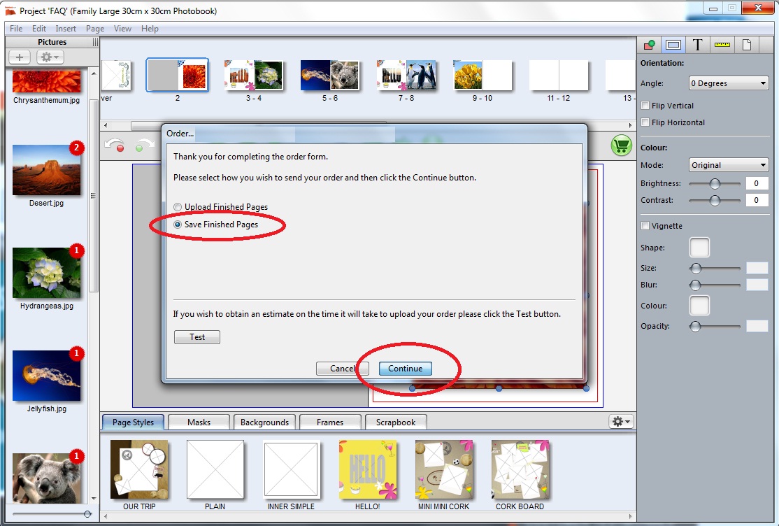Open the Insert menu
This screenshot has height=526, width=779.
click(x=66, y=29)
